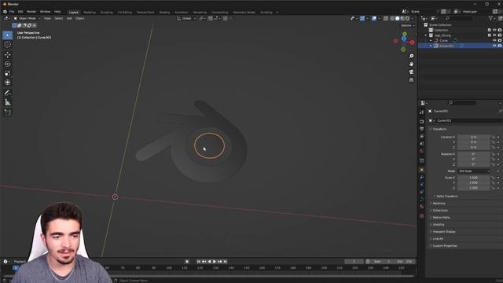503x283 pixels.
Task: Expand the Relations panel
Action: point(439,204)
